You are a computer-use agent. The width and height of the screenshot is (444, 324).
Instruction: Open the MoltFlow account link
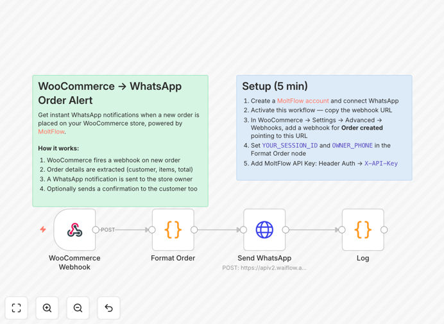tap(303, 101)
